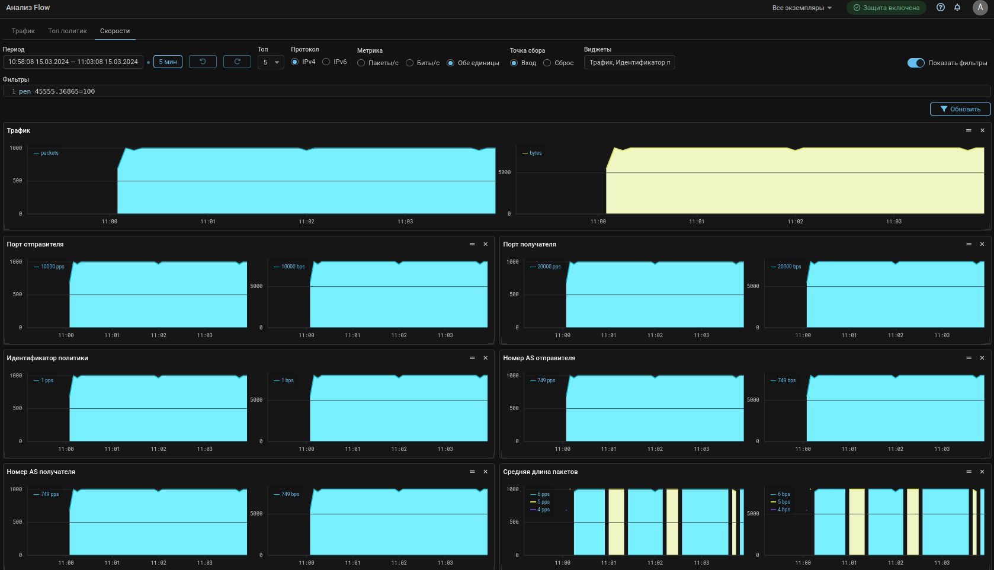Close the Порт получателя widget
The width and height of the screenshot is (994, 570).
[982, 244]
